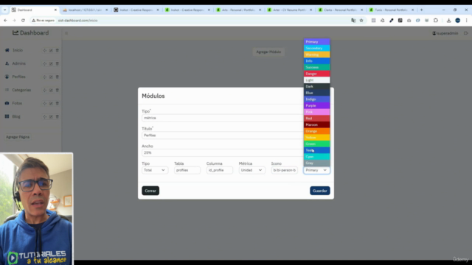Edit the Admins page entry

pyautogui.click(x=51, y=64)
